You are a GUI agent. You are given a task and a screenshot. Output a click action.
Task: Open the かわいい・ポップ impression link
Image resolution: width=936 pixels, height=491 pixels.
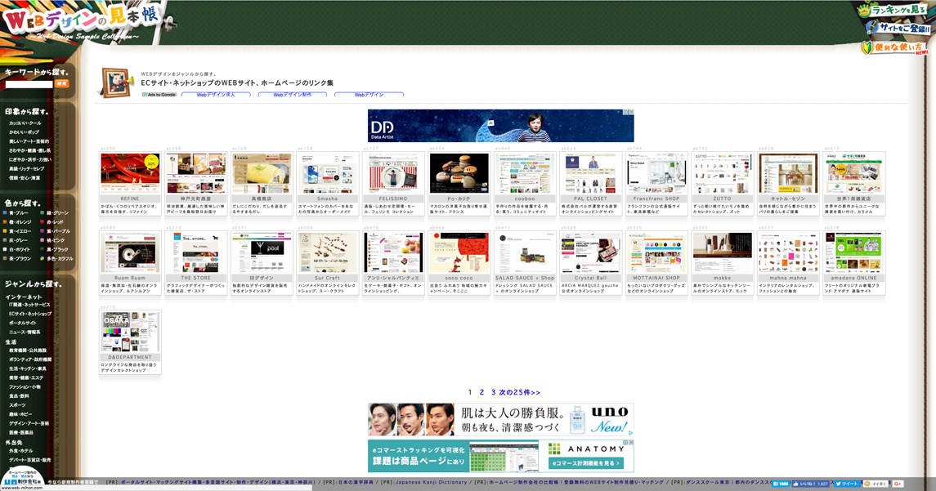[24, 132]
